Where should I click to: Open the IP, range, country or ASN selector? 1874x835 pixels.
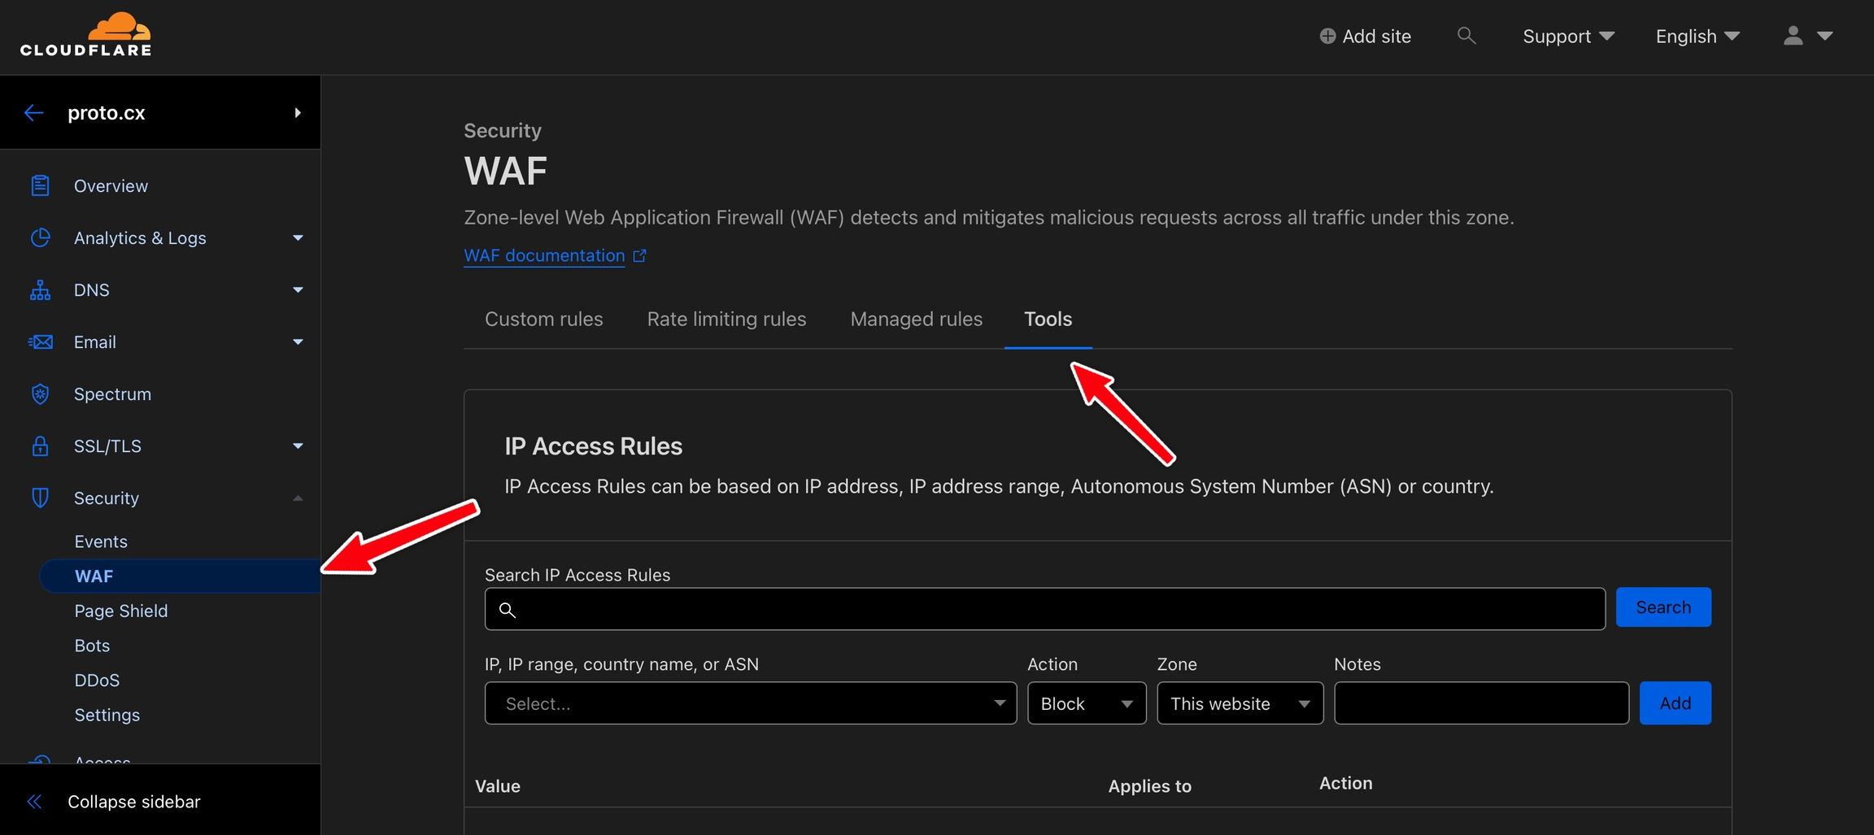(x=750, y=703)
